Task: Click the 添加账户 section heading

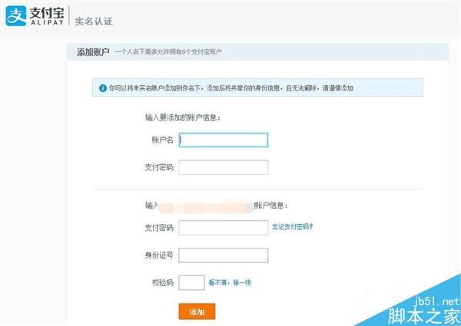Action: click(93, 51)
